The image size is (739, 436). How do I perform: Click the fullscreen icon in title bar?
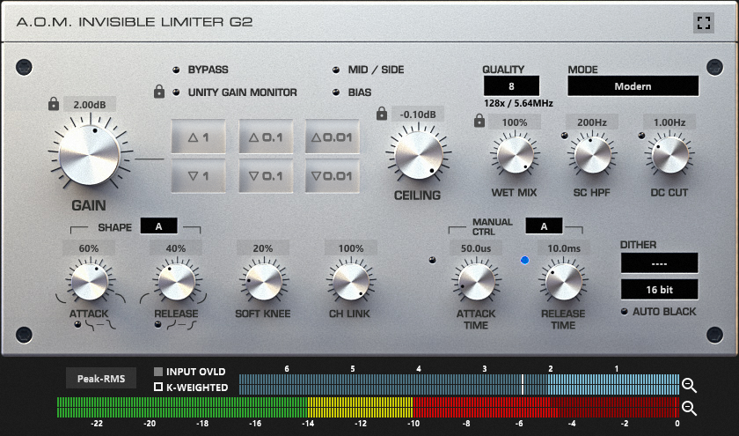point(702,23)
